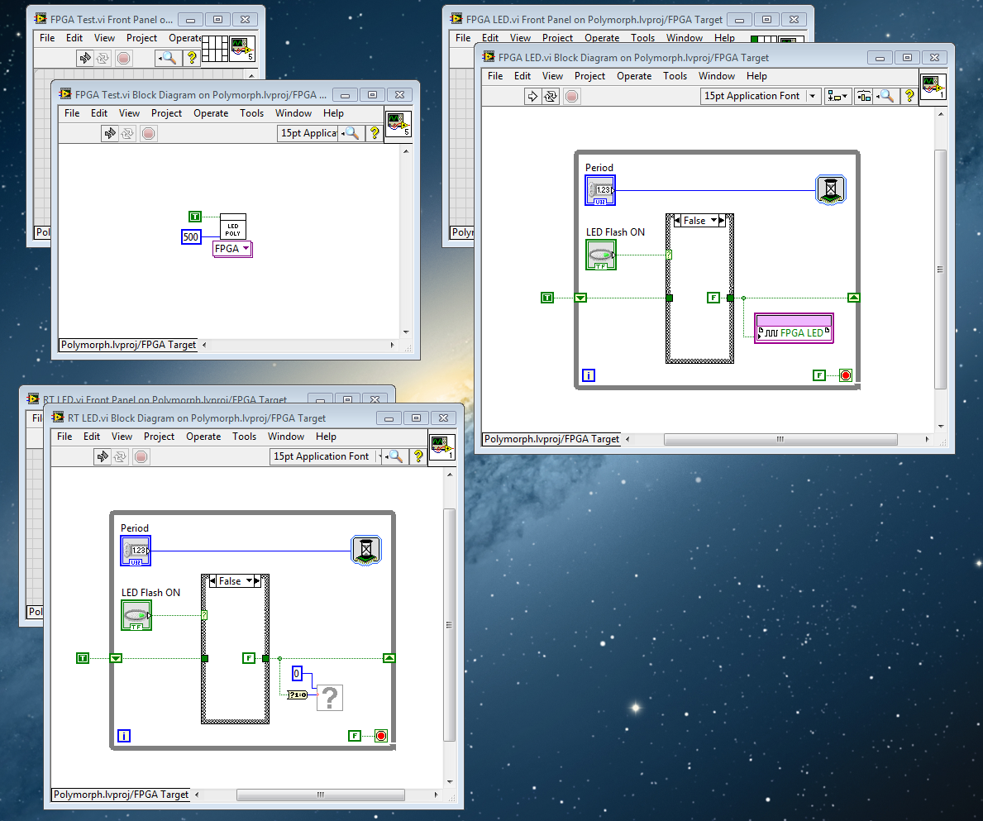983x821 pixels.
Task: Click the LED POLY subVI in FPGA Test diagram
Action: tap(233, 227)
